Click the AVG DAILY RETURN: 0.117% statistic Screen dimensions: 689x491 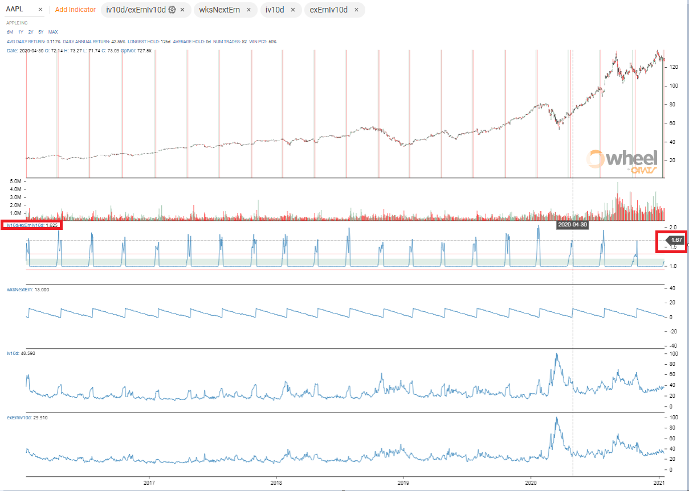click(x=34, y=42)
